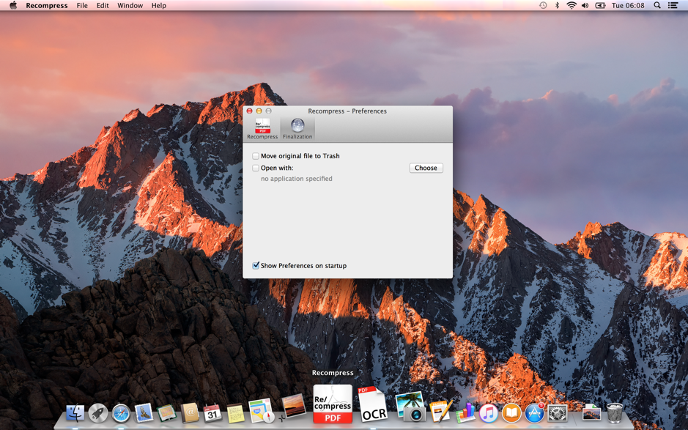Select the Finalization toolbar tab

click(297, 129)
